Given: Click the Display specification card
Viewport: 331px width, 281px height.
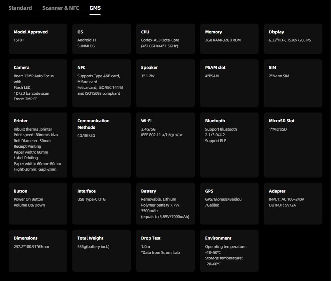Looking at the screenshot, I should click(293, 39).
